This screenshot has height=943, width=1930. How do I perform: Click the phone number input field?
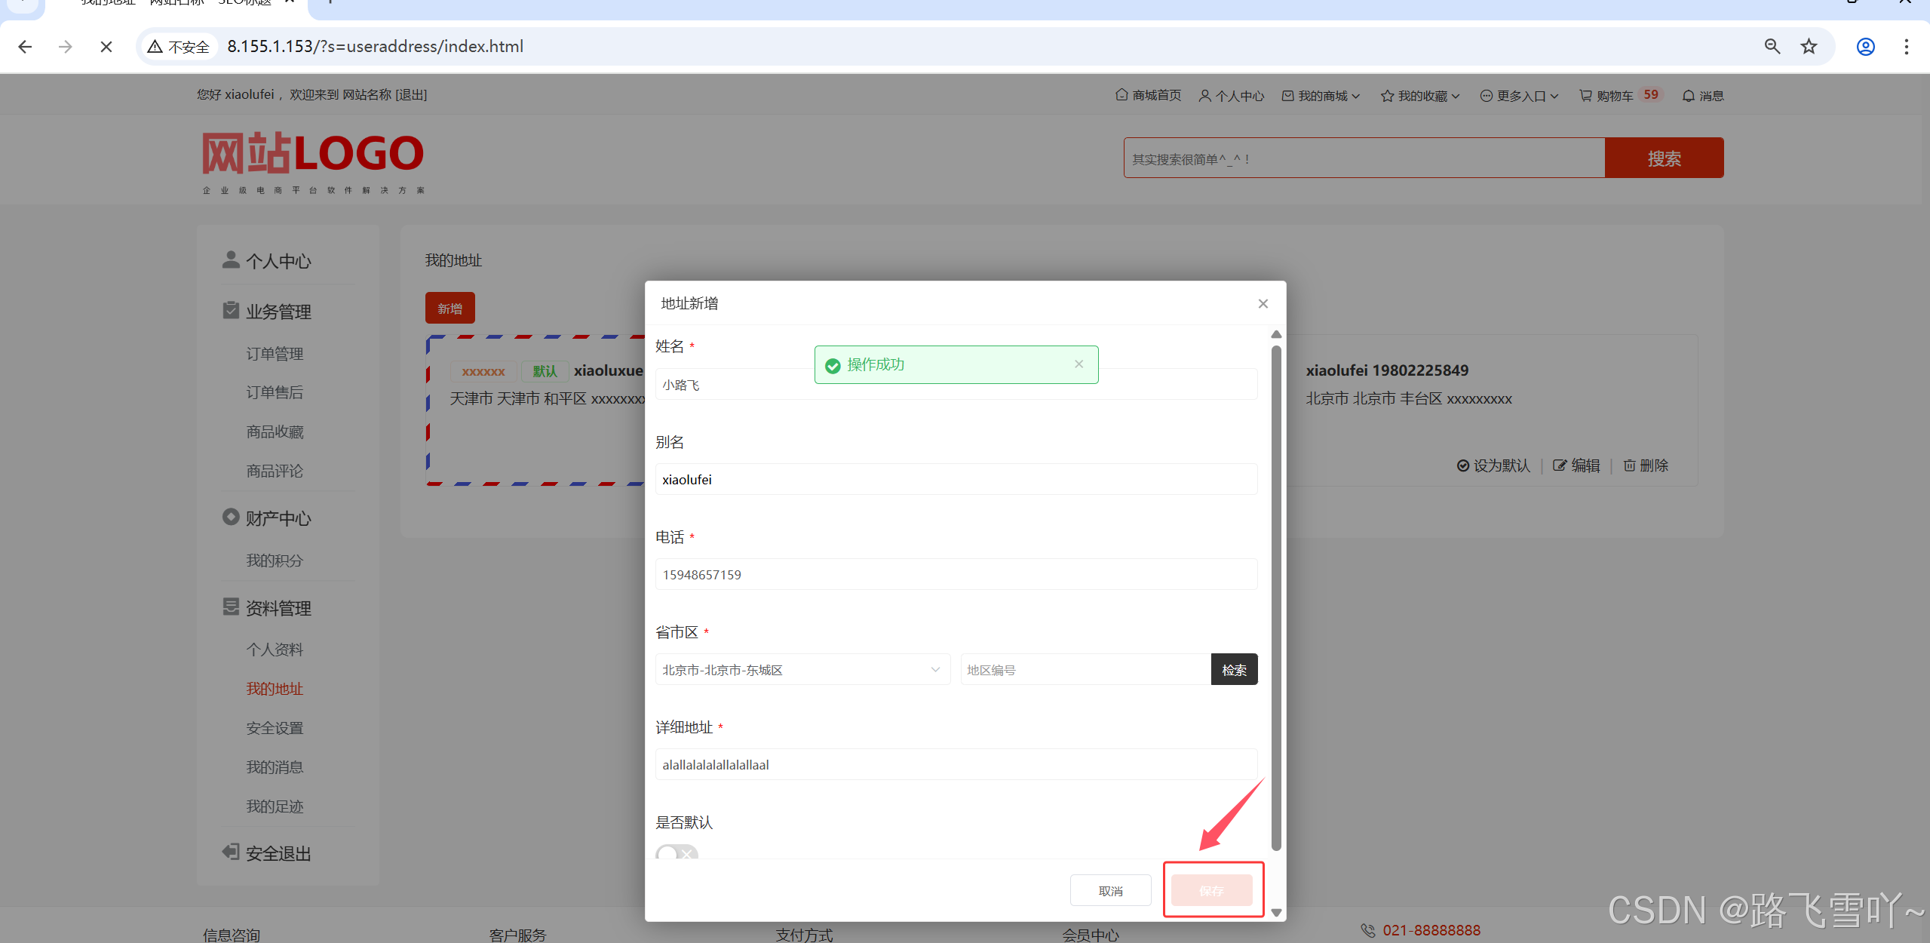point(956,575)
